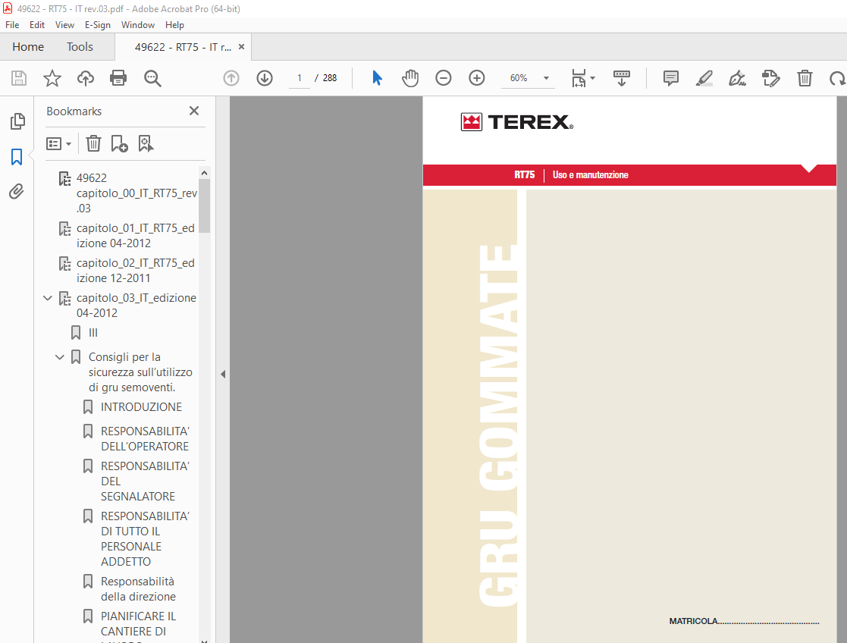Jump to Responsabilità della direzione bookmark
This screenshot has height=643, width=847.
point(138,589)
